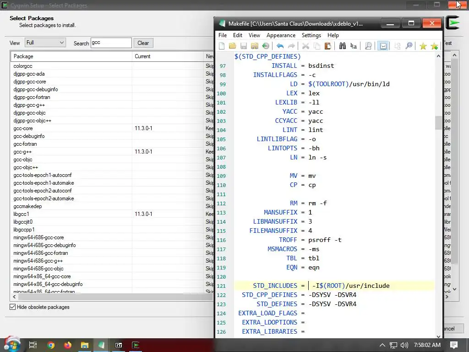Image resolution: width=469 pixels, height=352 pixels.
Task: Open the Appearance menu
Action: pyautogui.click(x=281, y=35)
